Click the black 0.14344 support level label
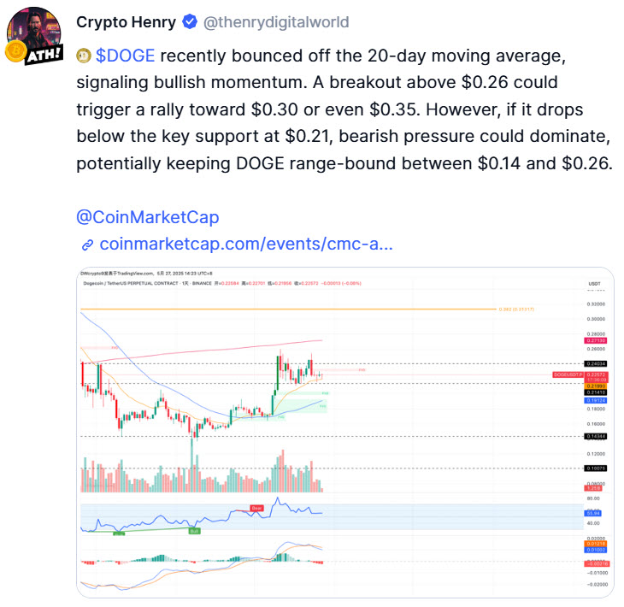Viewport: 624px width, 607px height. (596, 437)
